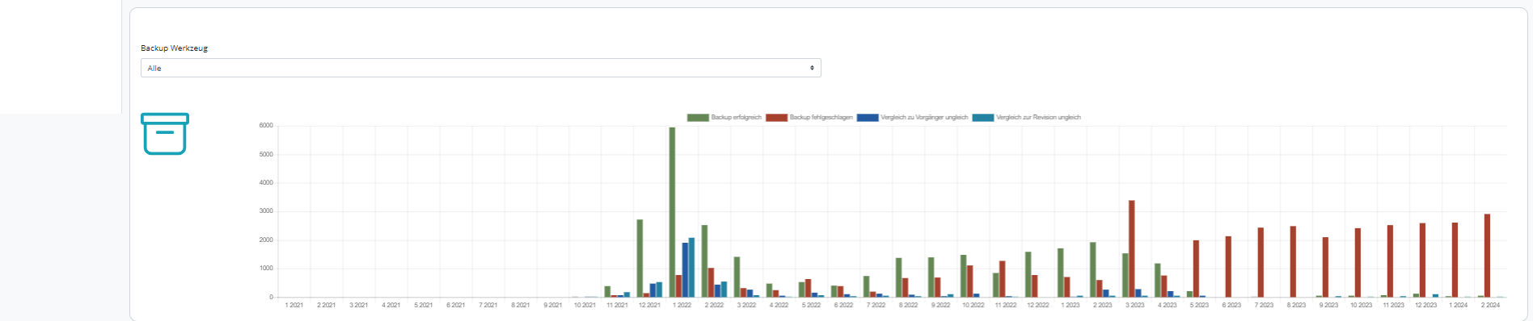Click the Backup Werkzeug field label
This screenshot has width=1533, height=321.
(175, 48)
